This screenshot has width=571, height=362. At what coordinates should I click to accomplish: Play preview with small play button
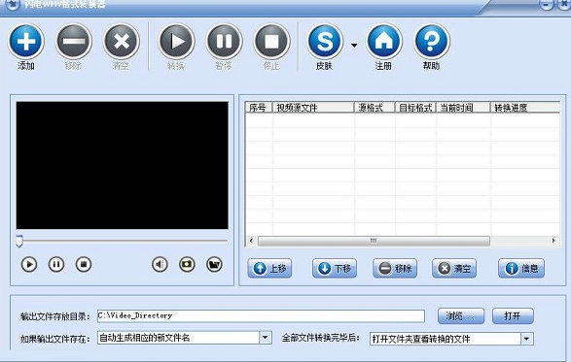pos(29,264)
